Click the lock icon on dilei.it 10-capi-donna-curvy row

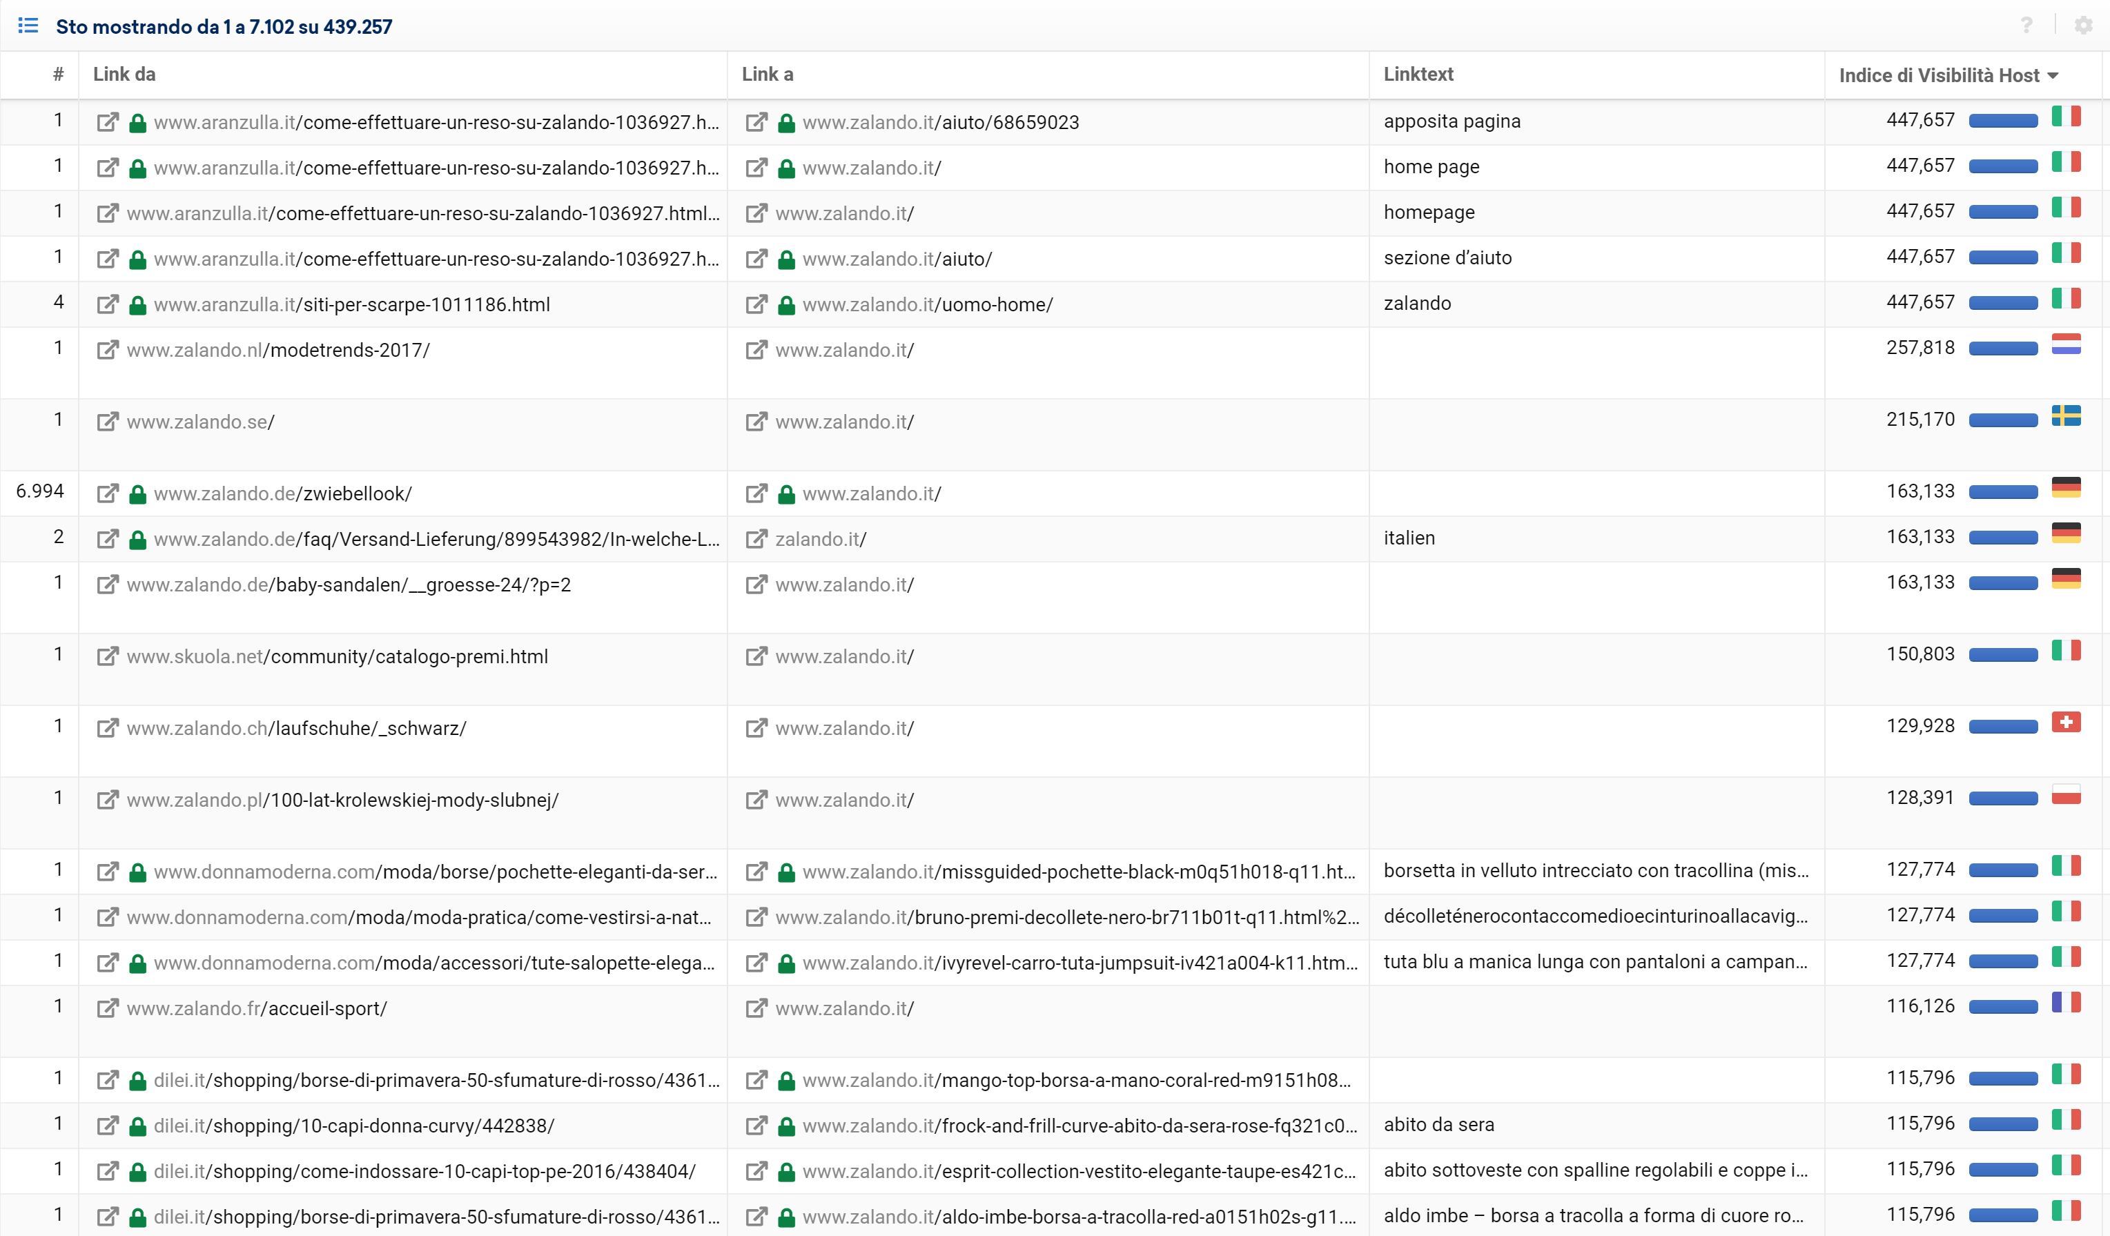coord(138,1126)
